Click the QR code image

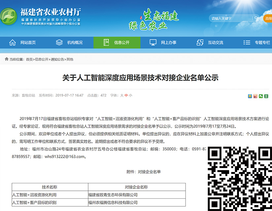(240, 178)
